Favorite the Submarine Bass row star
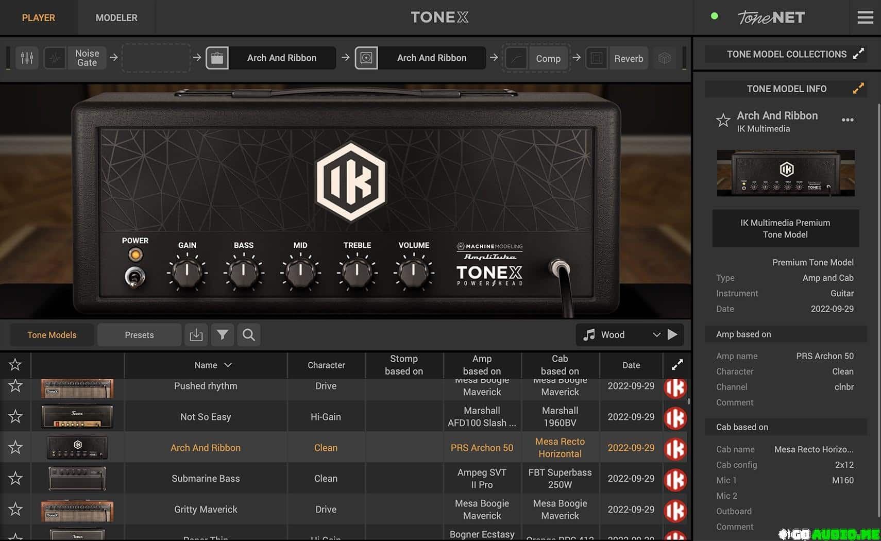The image size is (881, 541). (15, 478)
